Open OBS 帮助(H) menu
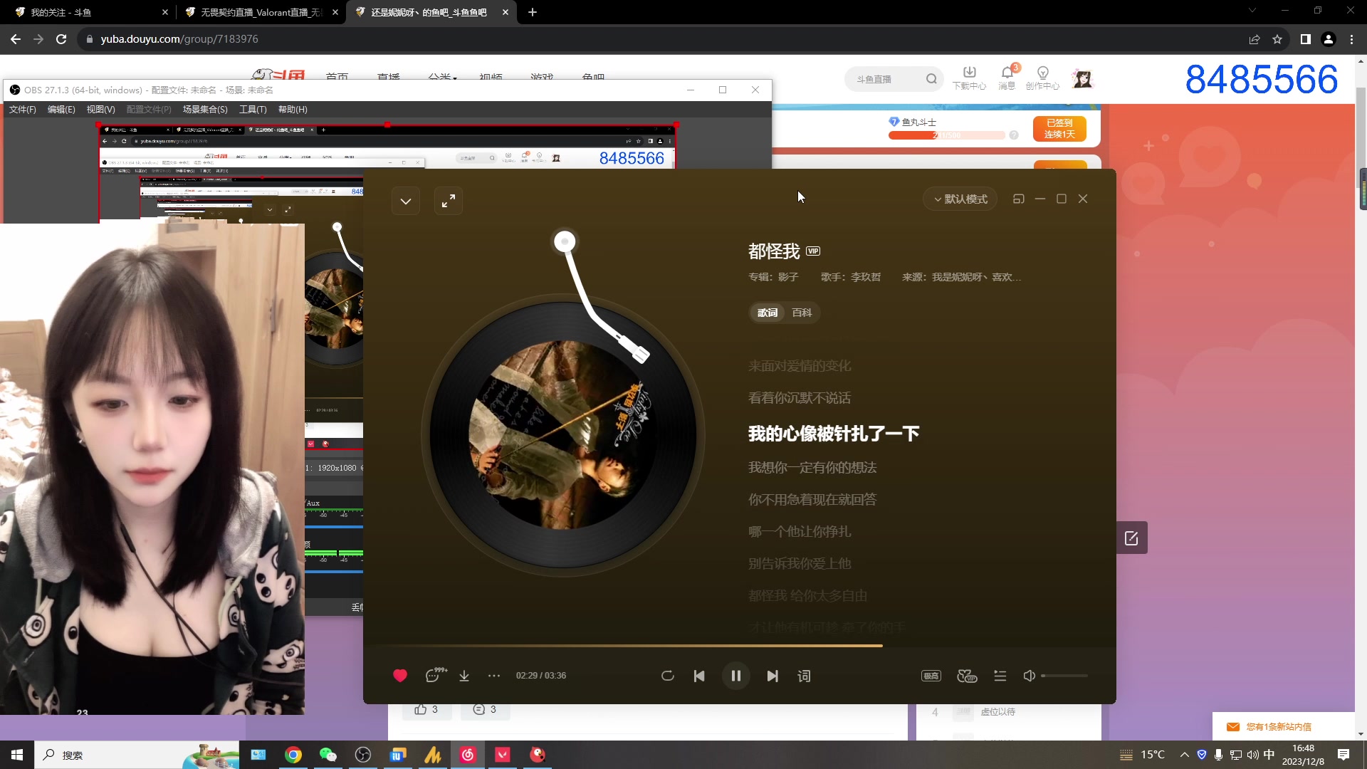This screenshot has width=1367, height=769. coord(293,110)
